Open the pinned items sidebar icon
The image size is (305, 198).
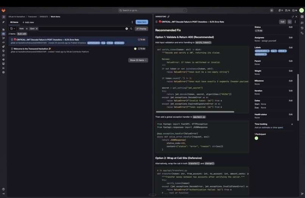3,22
